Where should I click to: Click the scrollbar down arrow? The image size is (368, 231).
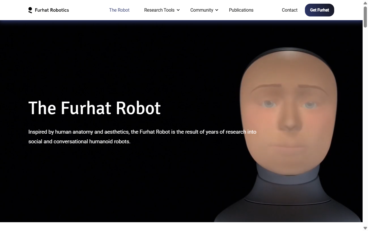click(365, 228)
